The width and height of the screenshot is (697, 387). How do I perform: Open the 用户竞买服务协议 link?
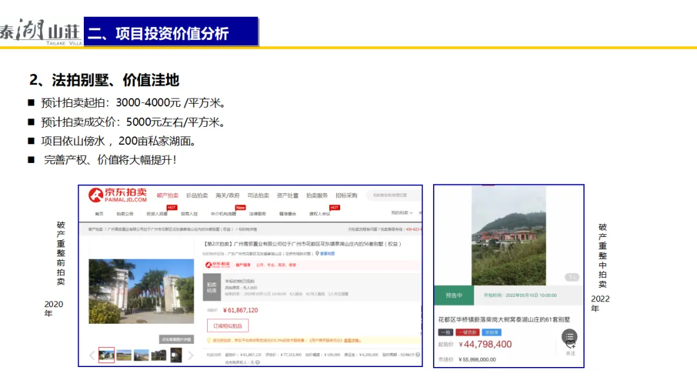[325, 341]
